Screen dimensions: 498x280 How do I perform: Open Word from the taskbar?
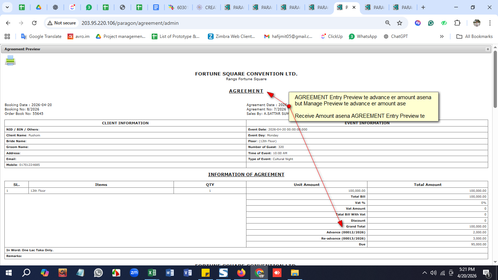coord(170,273)
